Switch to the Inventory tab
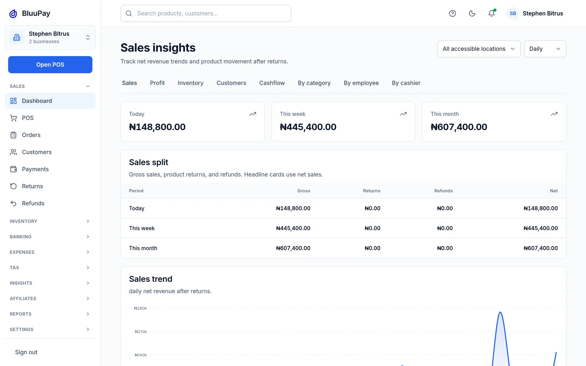Viewport: 586px width, 366px height. point(190,83)
